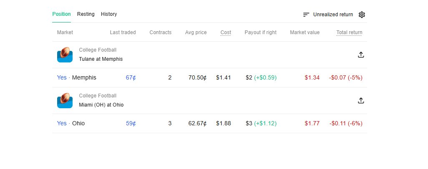
Task: Select the Position tab
Action: [x=61, y=14]
